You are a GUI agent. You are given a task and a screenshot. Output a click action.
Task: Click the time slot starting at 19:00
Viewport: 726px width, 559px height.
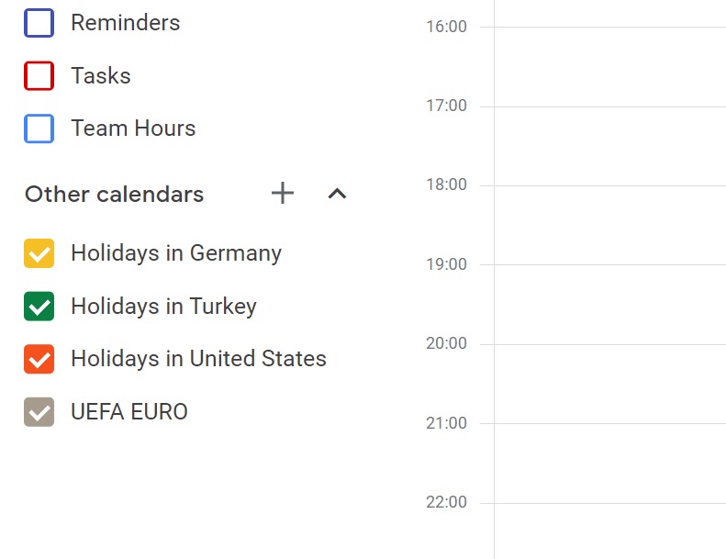(609, 305)
